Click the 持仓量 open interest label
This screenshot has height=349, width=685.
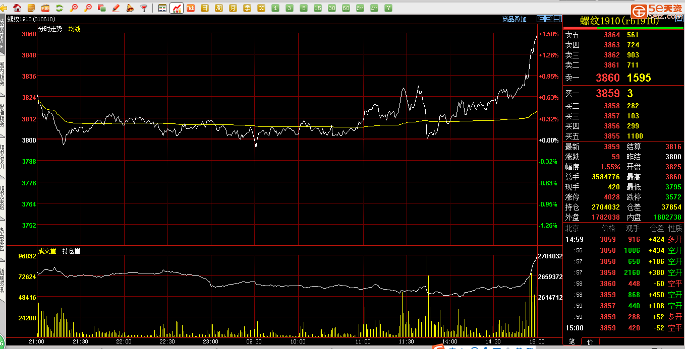coord(72,251)
